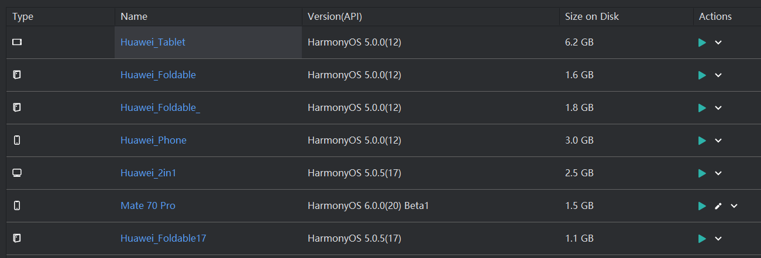Select the Huawei_Foldable17 device name

[163, 238]
